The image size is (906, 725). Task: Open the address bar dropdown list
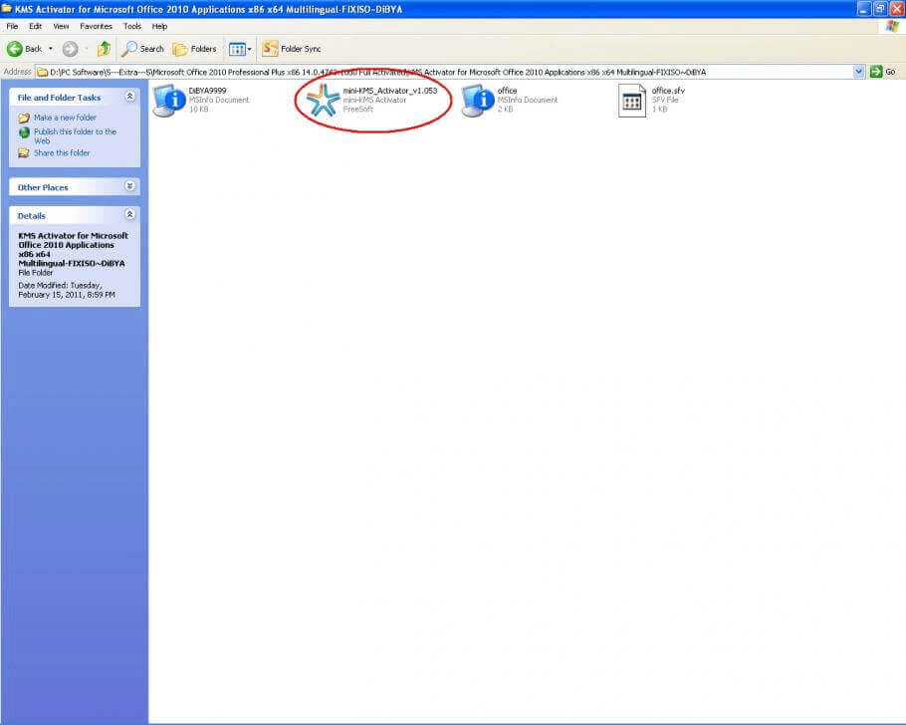(x=858, y=71)
